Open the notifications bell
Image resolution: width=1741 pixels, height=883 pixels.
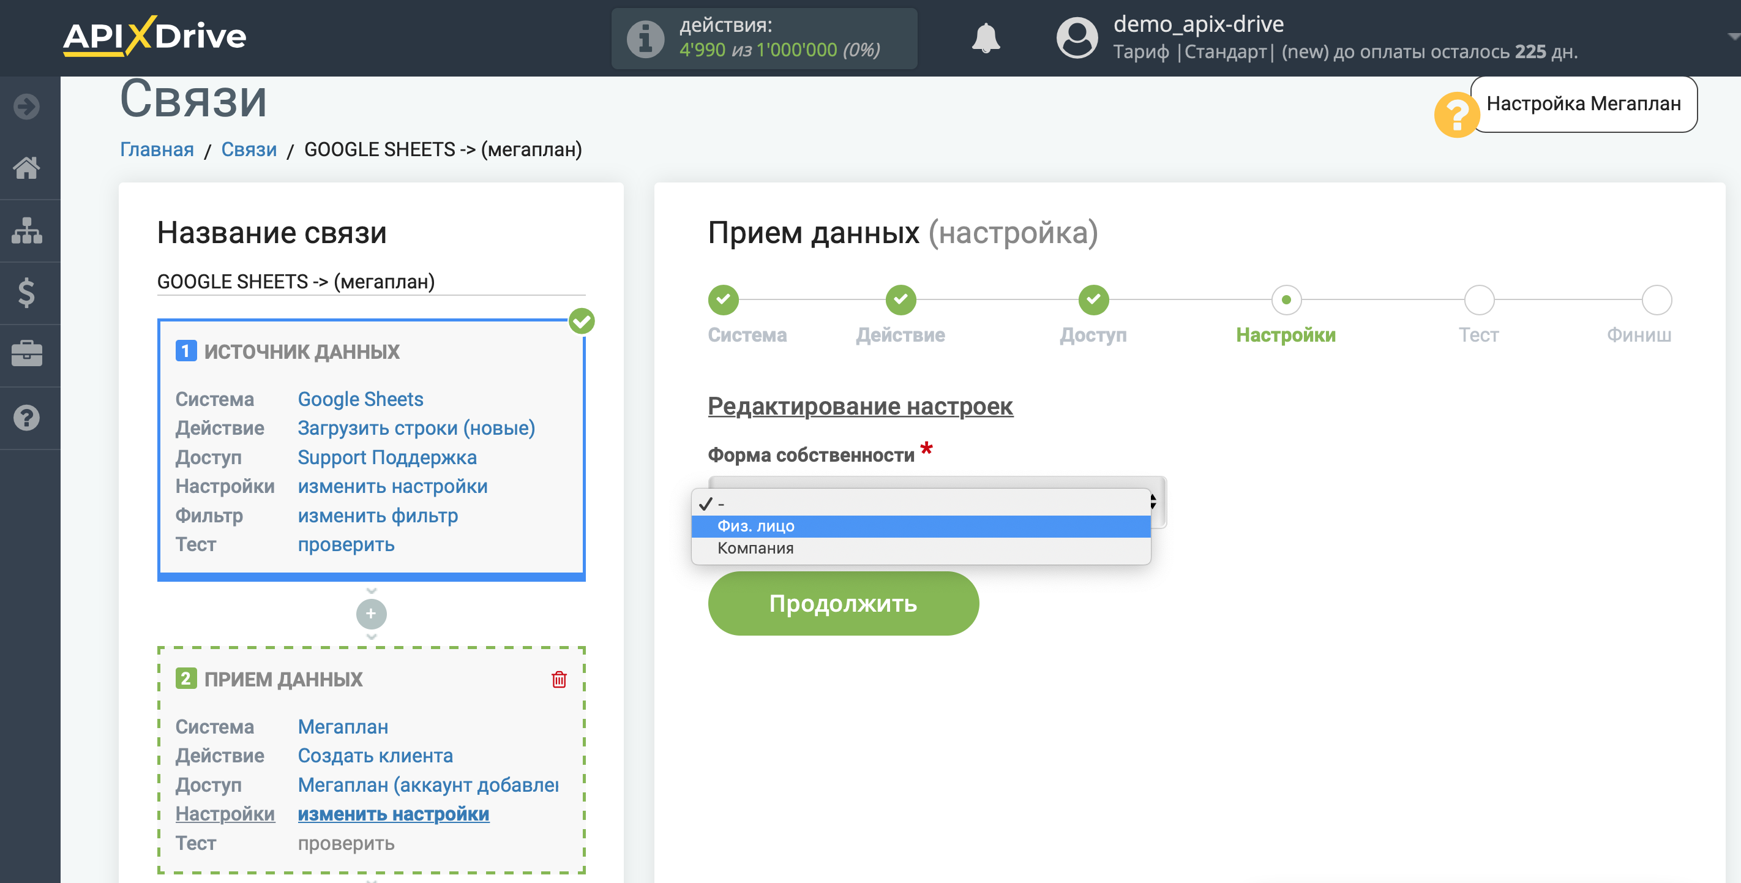click(986, 38)
